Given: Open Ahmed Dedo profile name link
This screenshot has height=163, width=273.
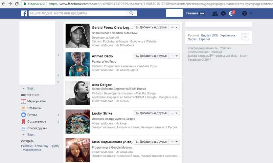Looking at the screenshot, I should click(x=102, y=56).
